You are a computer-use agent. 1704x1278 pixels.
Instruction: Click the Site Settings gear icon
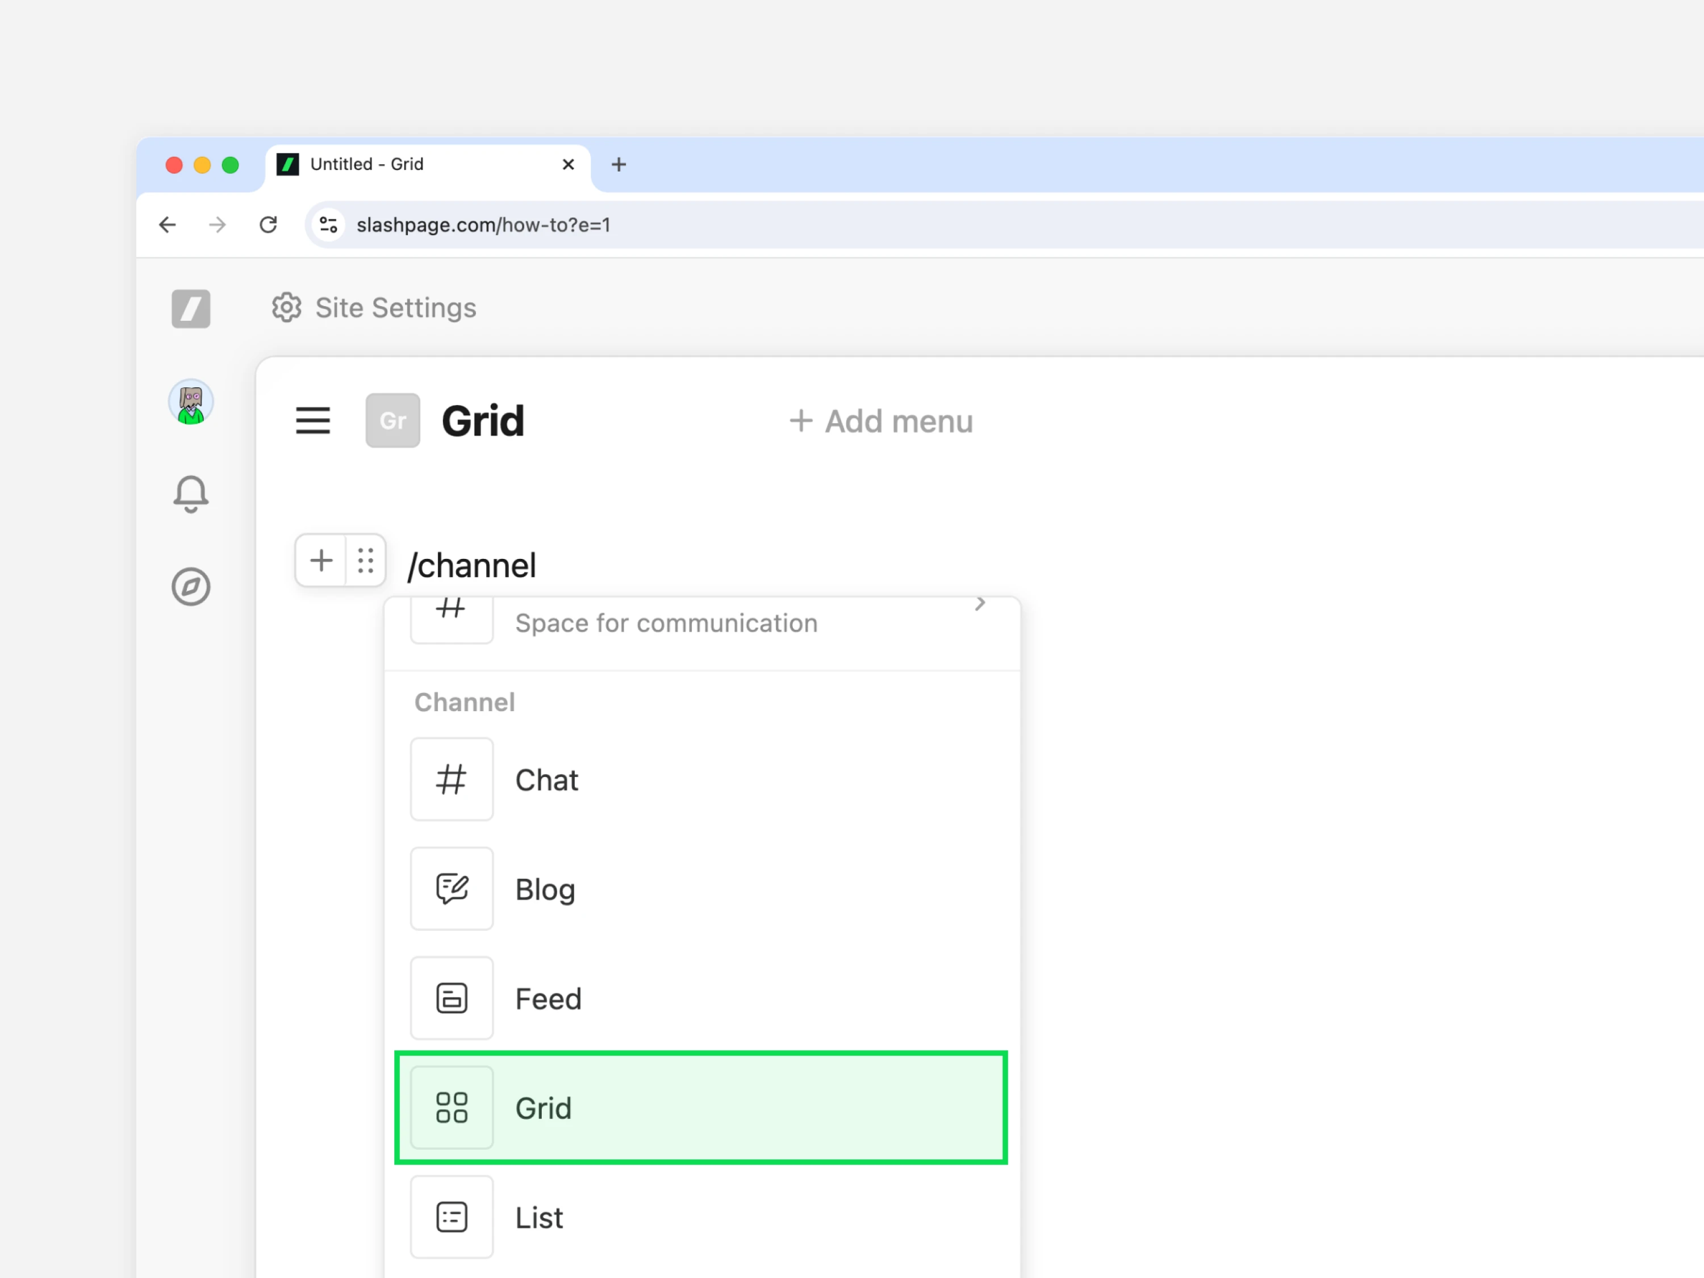(x=287, y=307)
